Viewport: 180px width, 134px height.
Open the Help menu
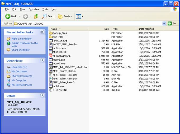54,9
